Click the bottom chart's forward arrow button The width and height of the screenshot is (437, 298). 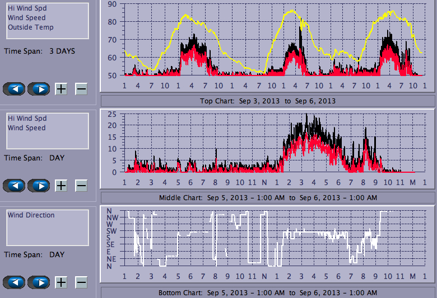(39, 282)
